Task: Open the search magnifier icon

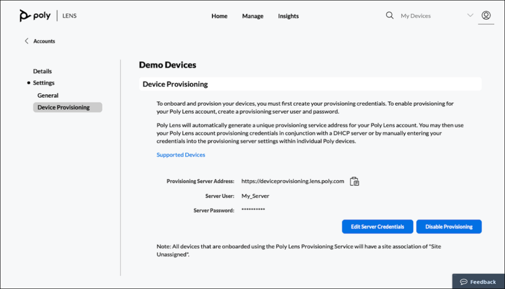Action: pyautogui.click(x=390, y=15)
